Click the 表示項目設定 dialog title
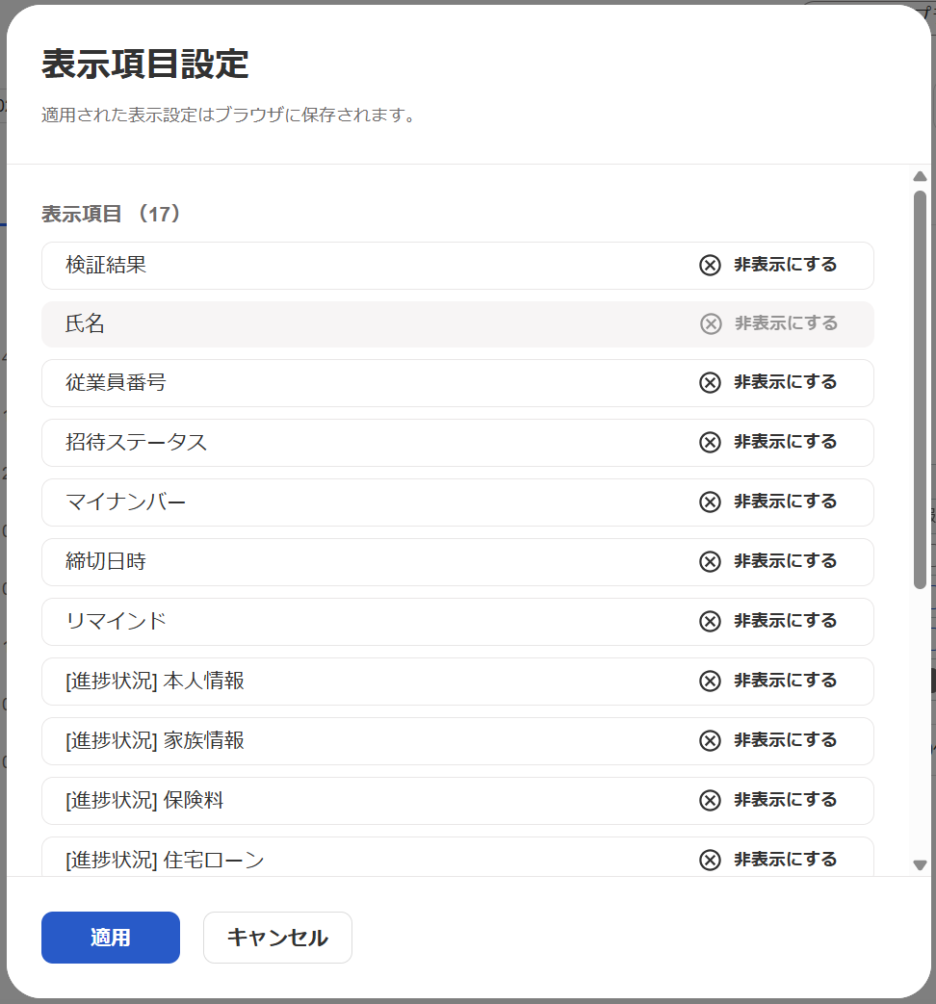The height and width of the screenshot is (1004, 936). pos(145,64)
